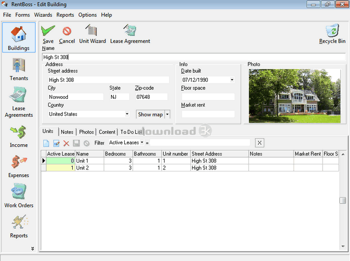Expand the Active Leases filter dropdown
Screen dimensions: 350x261
pyautogui.click(x=142, y=143)
